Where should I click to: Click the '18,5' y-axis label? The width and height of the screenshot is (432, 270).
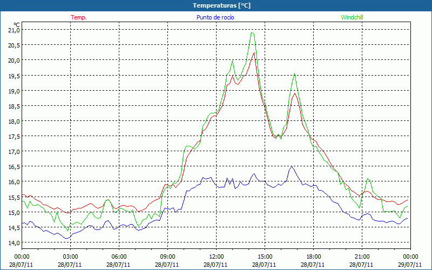(14, 106)
